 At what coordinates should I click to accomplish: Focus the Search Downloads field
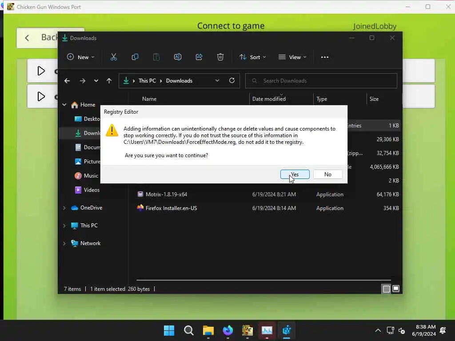[x=321, y=81]
